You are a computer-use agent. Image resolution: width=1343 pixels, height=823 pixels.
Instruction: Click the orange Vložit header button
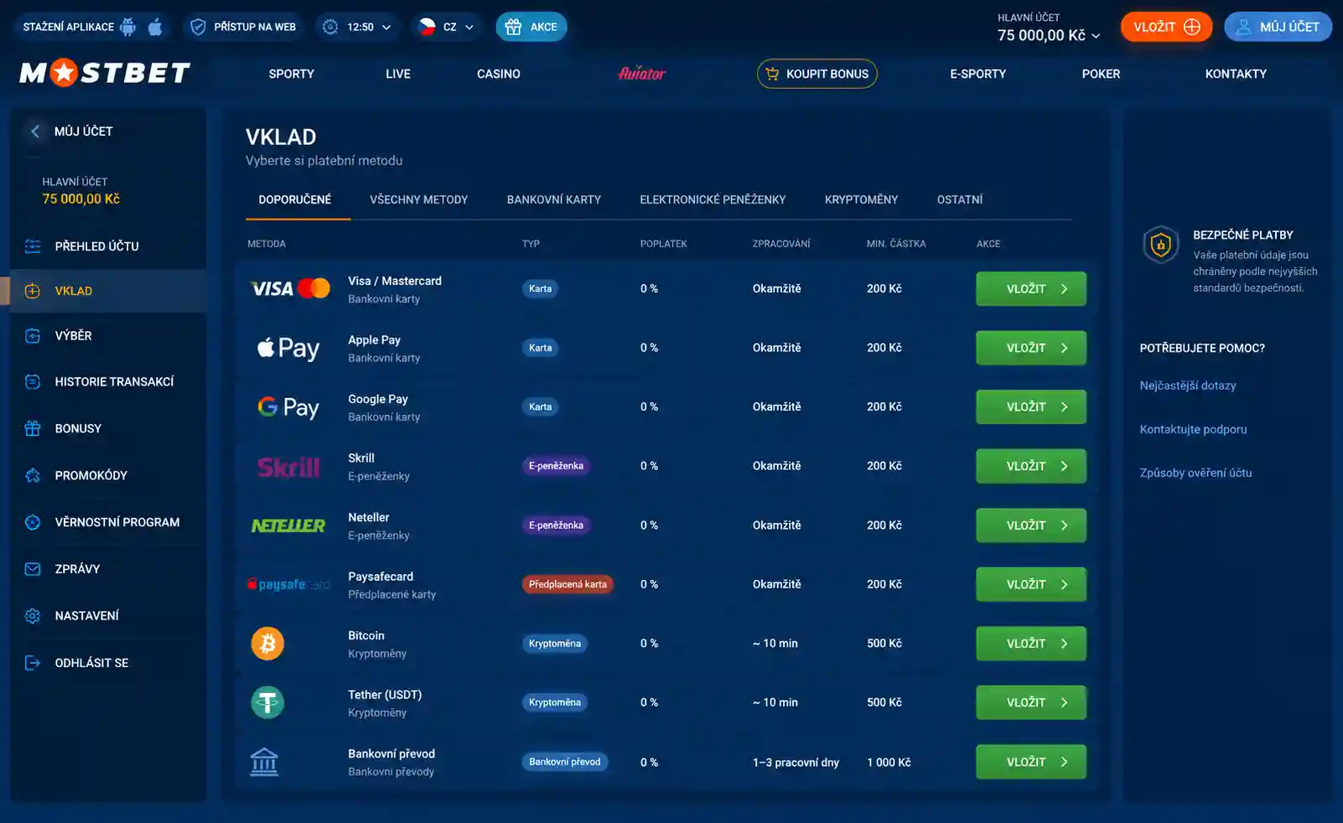pyautogui.click(x=1166, y=27)
